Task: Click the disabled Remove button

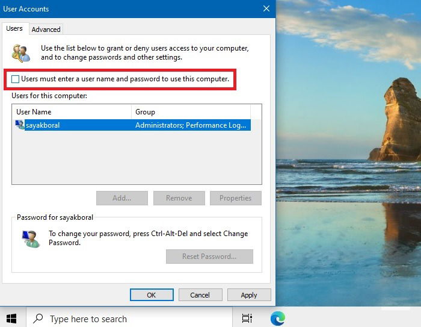Action: pos(179,198)
